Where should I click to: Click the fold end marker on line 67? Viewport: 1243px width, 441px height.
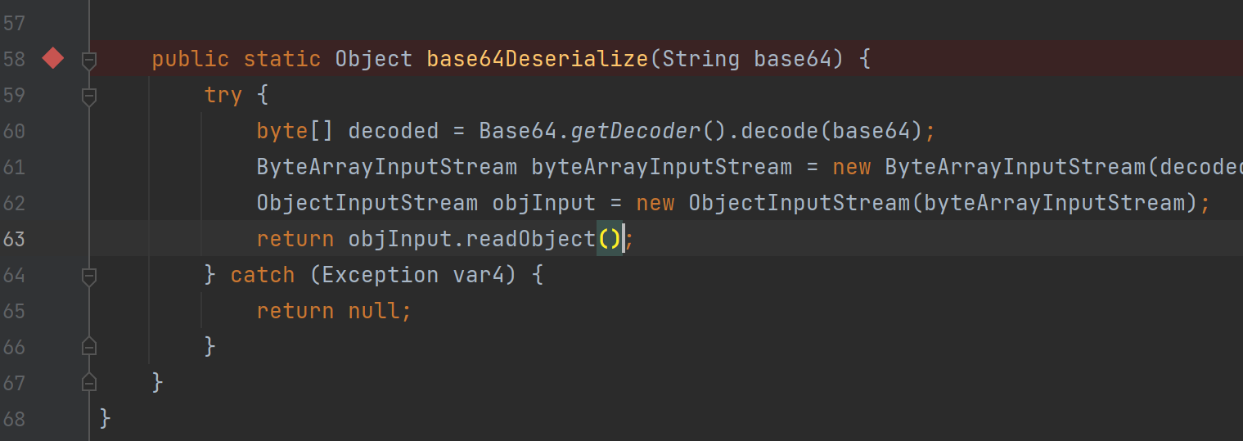point(89,383)
